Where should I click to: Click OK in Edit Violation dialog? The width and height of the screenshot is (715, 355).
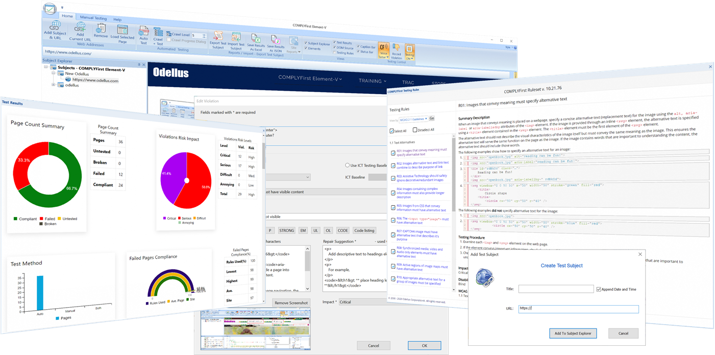click(424, 345)
